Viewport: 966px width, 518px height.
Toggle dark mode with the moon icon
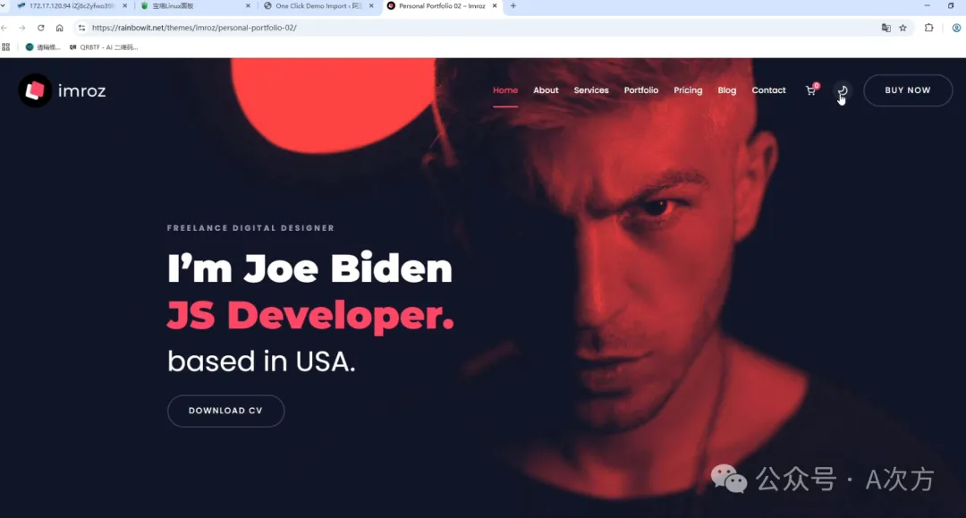click(843, 90)
